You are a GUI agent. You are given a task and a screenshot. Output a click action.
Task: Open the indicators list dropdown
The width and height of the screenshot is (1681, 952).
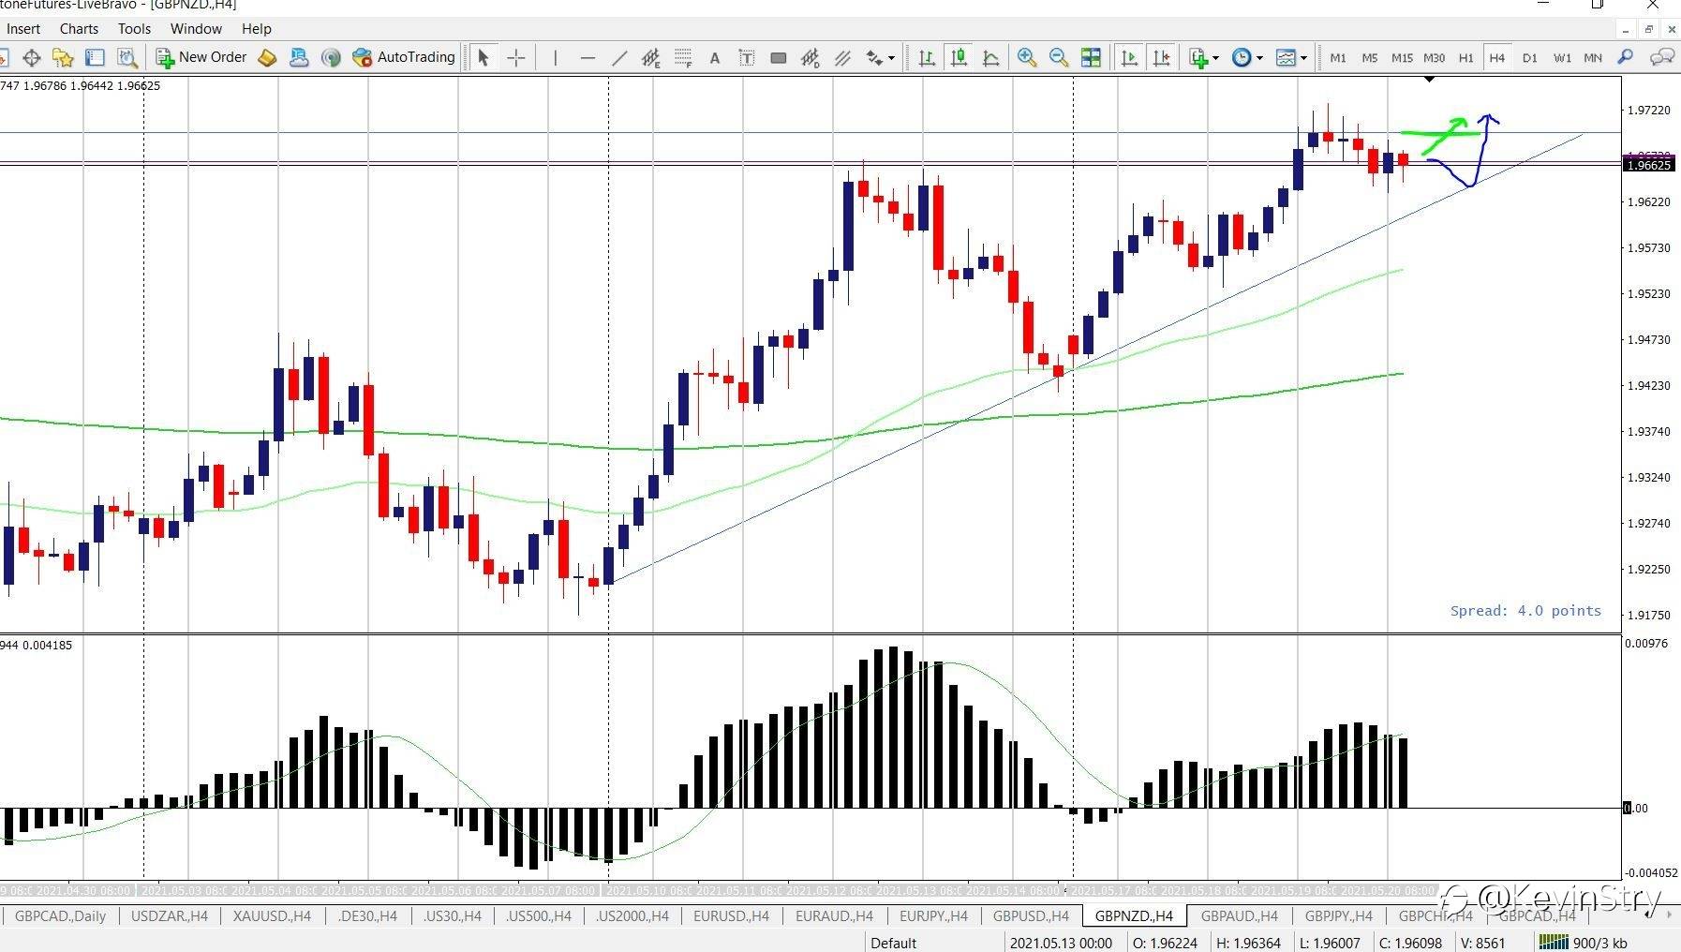[1204, 57]
